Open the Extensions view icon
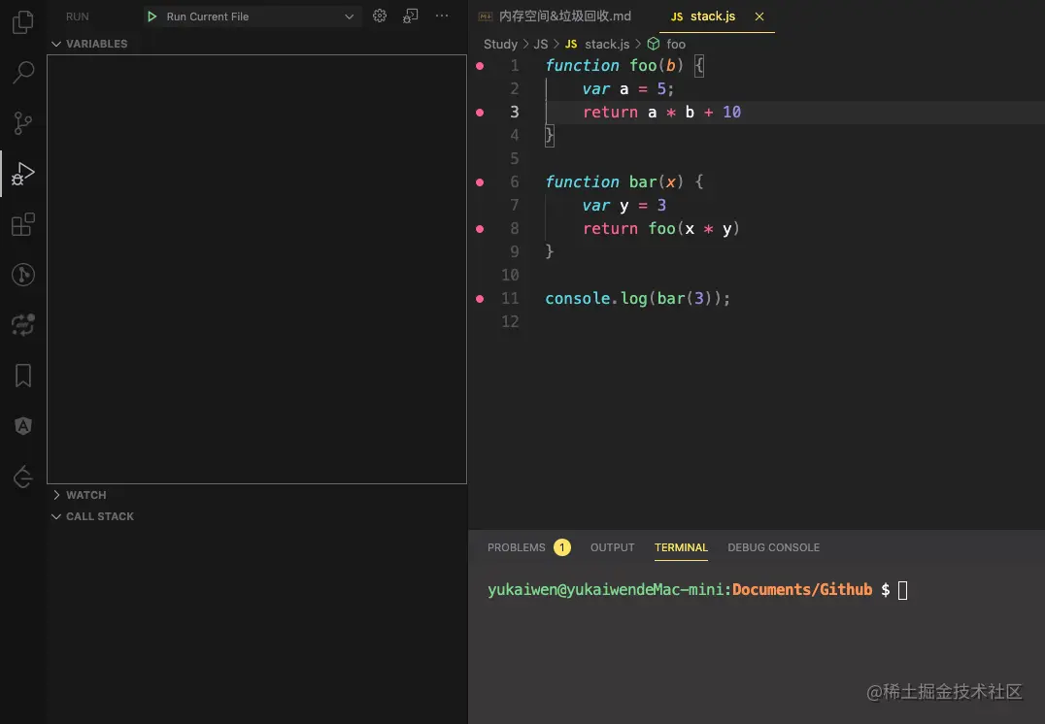 point(22,224)
